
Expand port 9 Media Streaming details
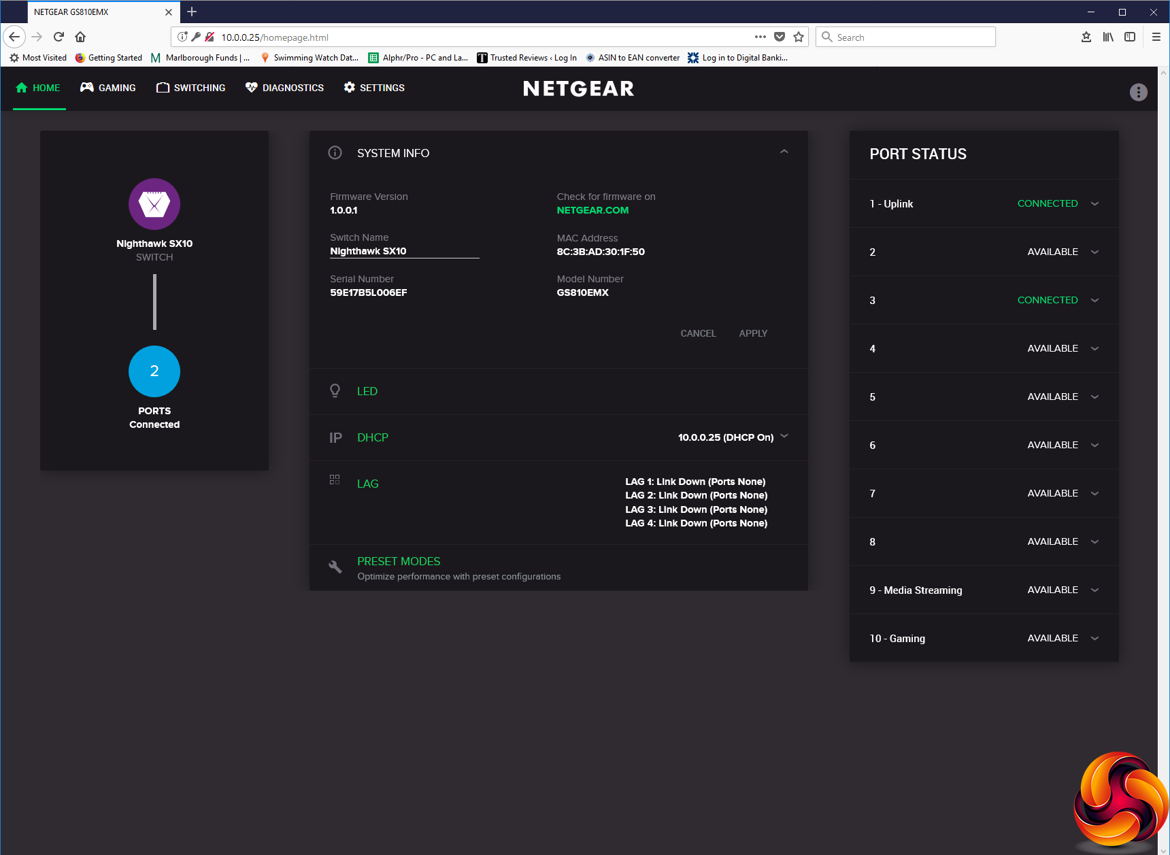coord(1094,590)
